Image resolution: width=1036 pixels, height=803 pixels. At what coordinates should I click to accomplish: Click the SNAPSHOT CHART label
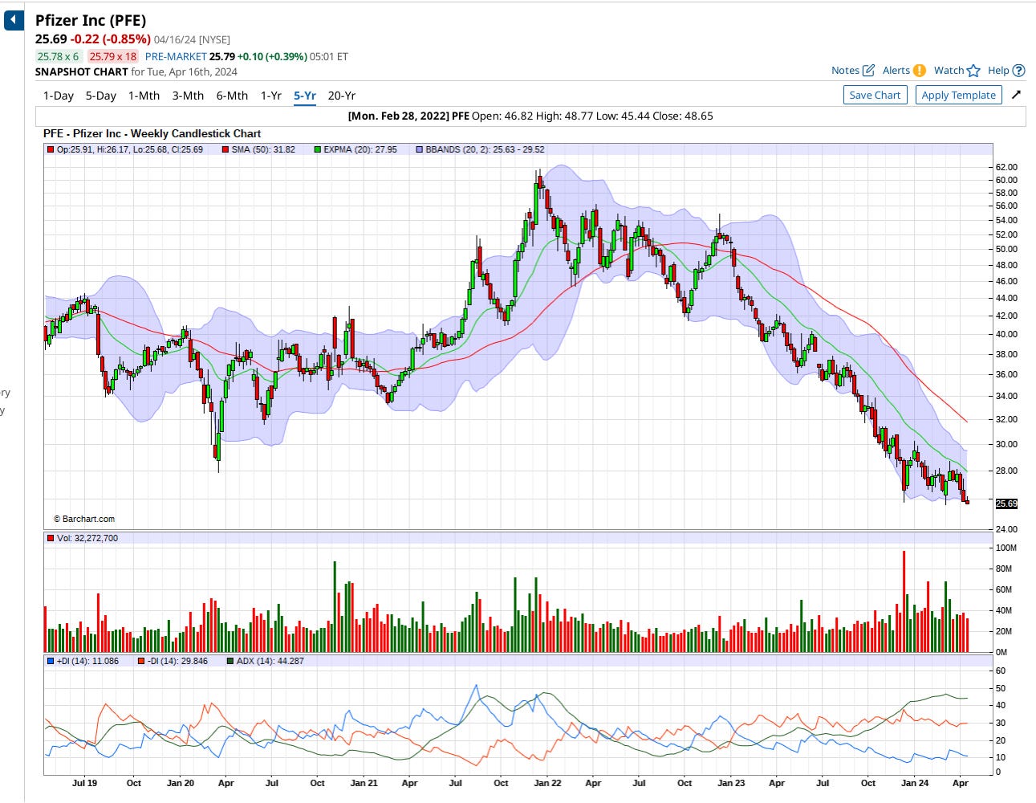pos(81,71)
